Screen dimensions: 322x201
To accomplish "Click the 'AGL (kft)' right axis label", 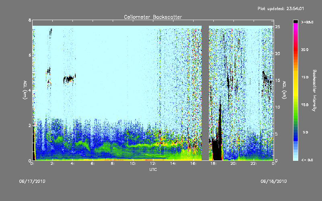I will (284, 90).
